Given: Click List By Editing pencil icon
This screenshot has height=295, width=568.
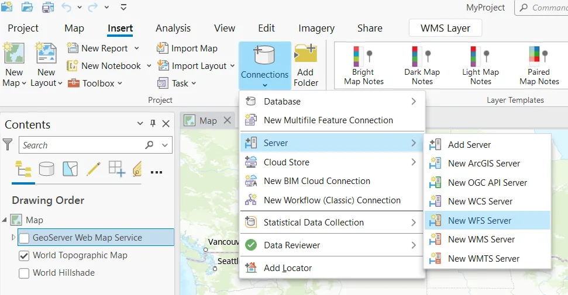Looking at the screenshot, I should click(94, 169).
